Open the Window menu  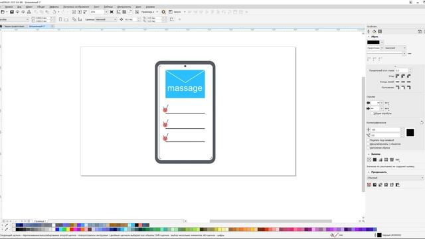[x=138, y=7]
